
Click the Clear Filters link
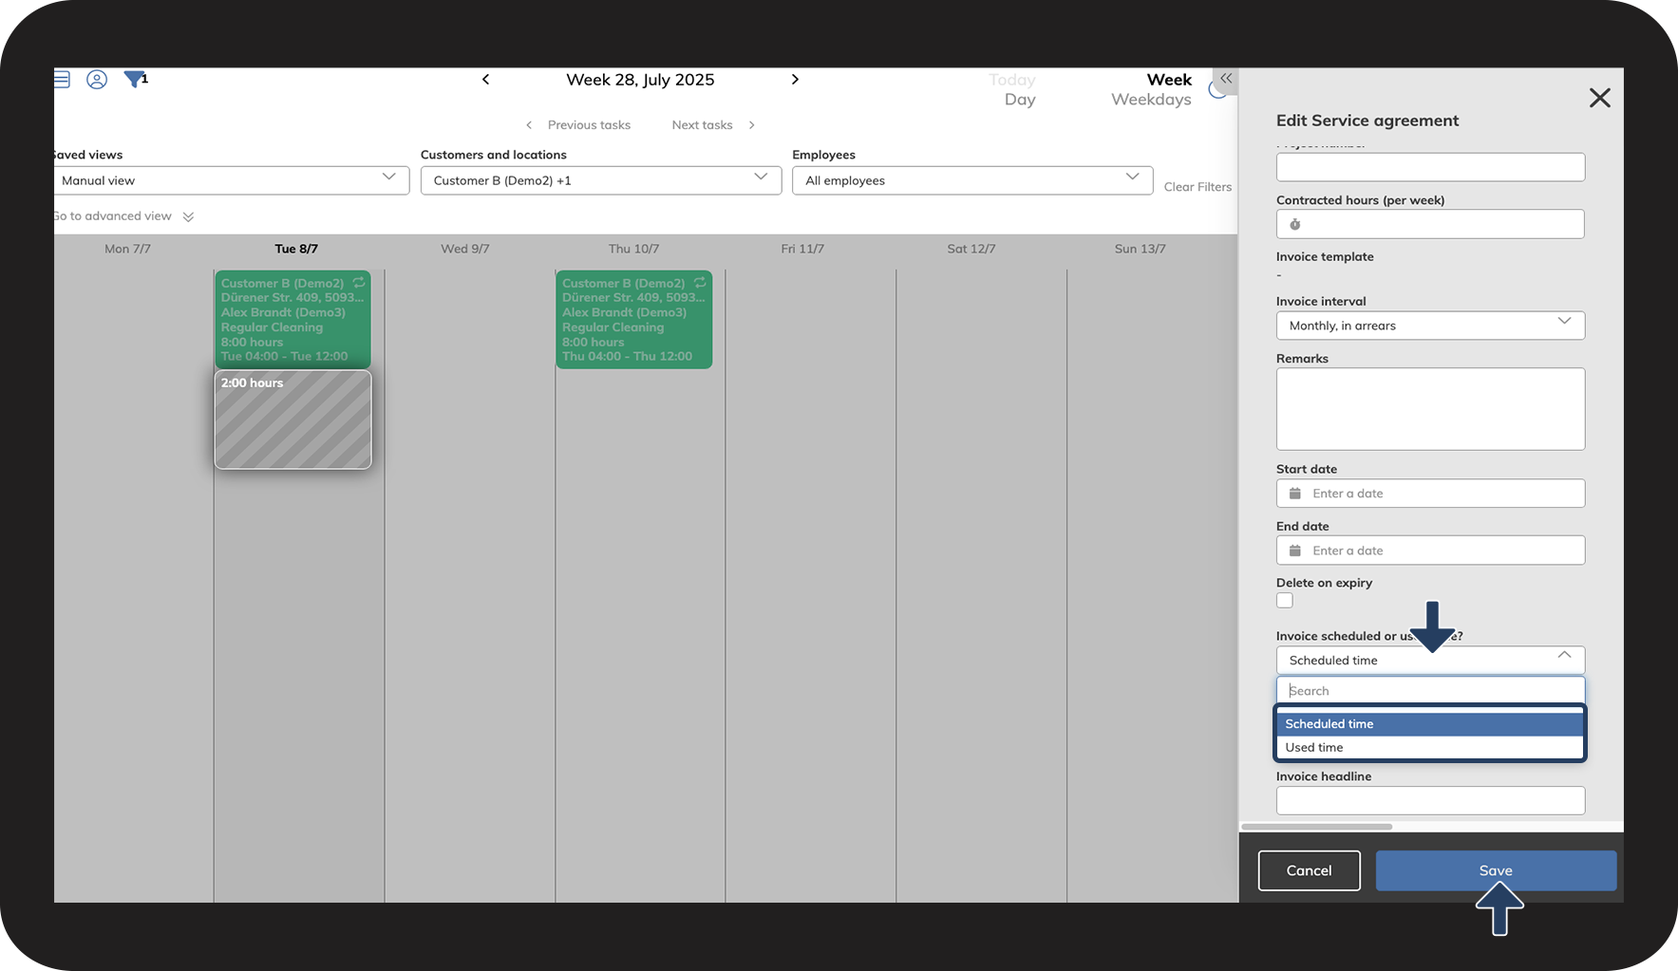(x=1197, y=187)
